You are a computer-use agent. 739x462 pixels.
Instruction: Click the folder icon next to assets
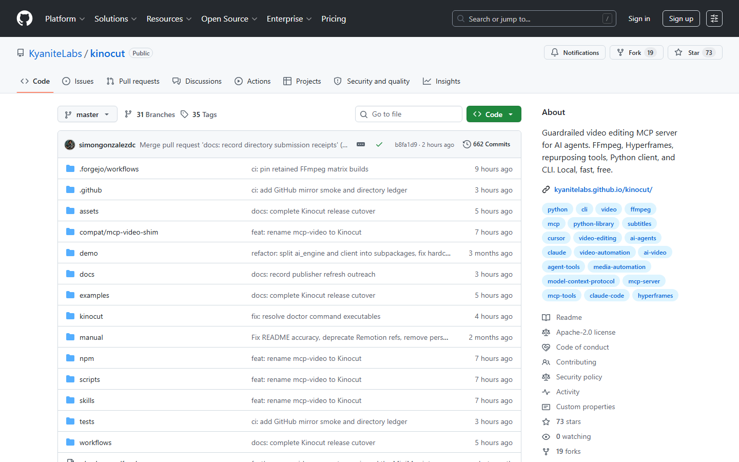70,211
